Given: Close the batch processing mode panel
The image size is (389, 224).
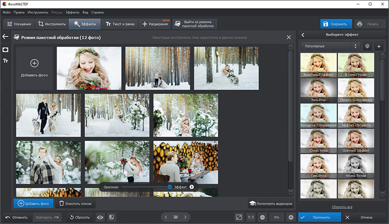Looking at the screenshot, I should pyautogui.click(x=289, y=37).
